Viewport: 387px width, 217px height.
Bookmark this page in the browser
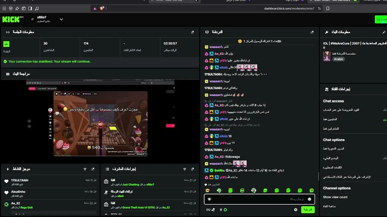click(328, 8)
